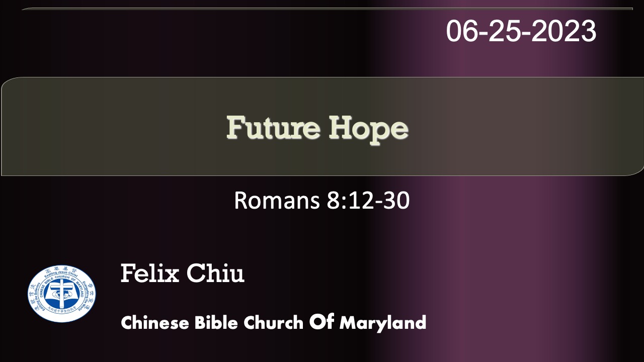The image size is (644, 362).
Task: Click the word "Church" in the footer line
Action: [x=273, y=323]
